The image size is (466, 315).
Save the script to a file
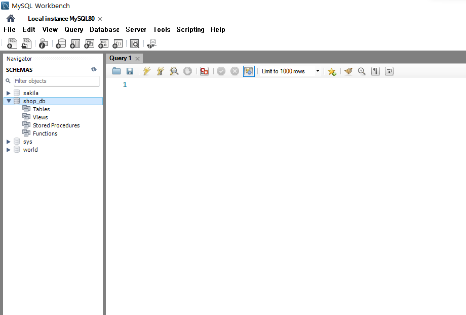coord(130,71)
